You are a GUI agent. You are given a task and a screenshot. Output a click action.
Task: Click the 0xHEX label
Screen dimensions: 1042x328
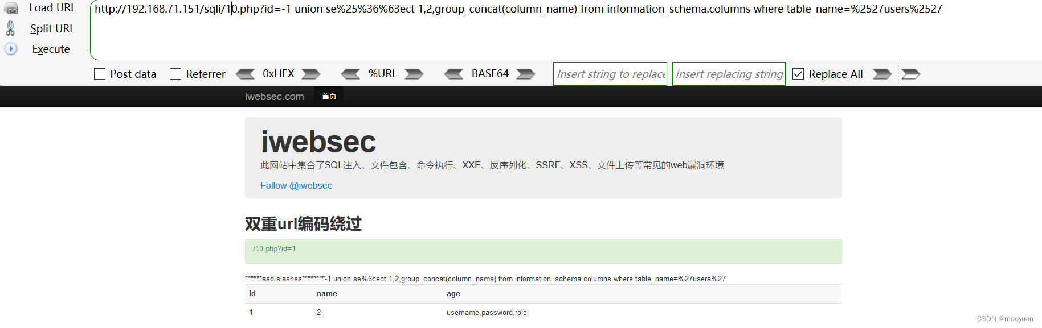point(279,74)
